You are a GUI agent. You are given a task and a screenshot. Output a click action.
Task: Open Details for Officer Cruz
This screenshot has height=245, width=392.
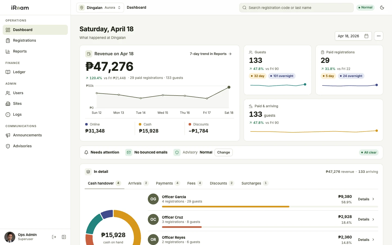366,219
